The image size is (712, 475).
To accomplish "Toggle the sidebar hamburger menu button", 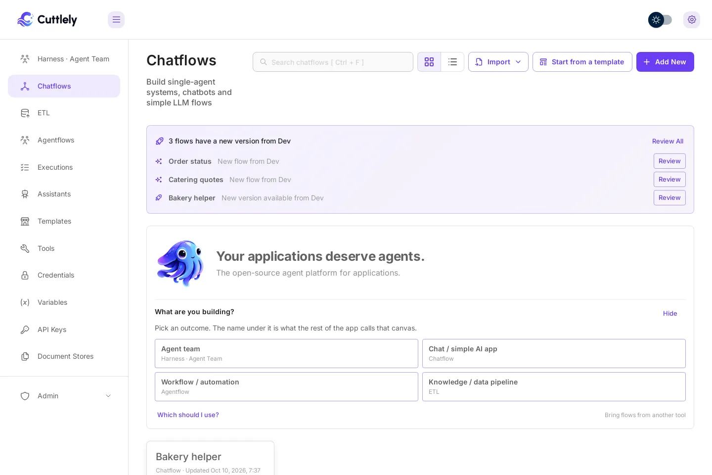I will [x=116, y=20].
